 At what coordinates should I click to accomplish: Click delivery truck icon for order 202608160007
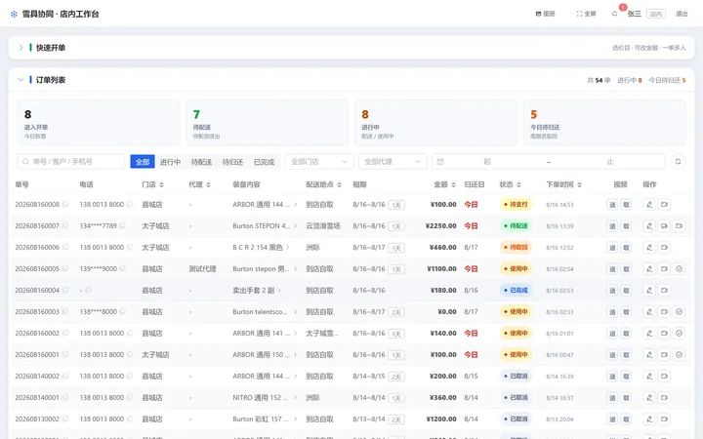click(664, 225)
